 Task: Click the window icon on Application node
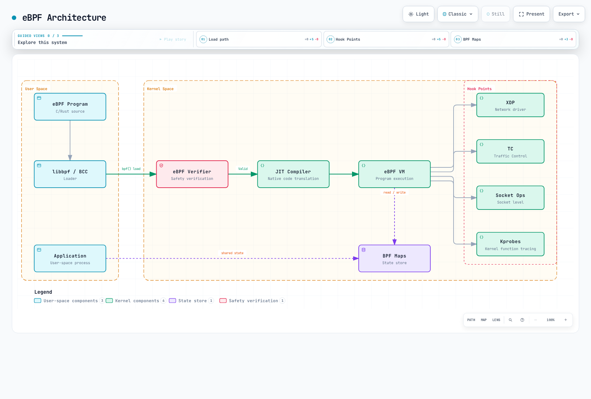[39, 250]
